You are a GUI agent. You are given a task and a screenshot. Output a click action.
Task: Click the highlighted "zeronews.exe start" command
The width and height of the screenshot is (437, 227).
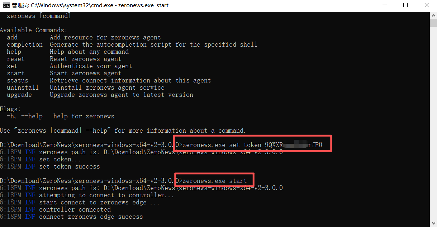click(x=214, y=181)
